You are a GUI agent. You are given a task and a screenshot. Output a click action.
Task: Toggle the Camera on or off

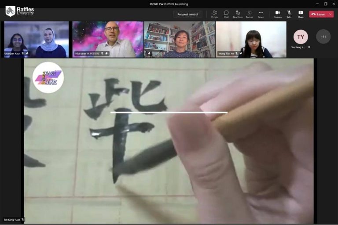[x=277, y=14]
